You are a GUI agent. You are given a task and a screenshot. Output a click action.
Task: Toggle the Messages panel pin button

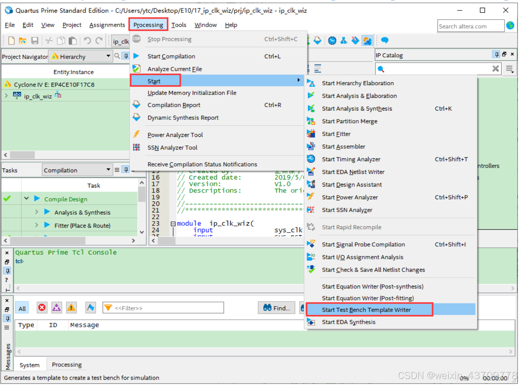(7, 319)
